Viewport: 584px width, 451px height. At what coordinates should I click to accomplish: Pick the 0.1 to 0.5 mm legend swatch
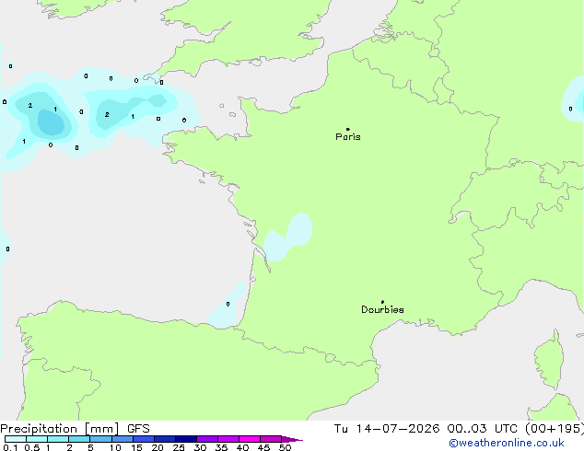click(16, 439)
